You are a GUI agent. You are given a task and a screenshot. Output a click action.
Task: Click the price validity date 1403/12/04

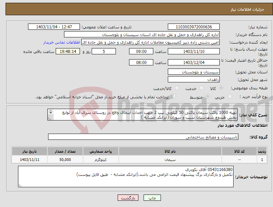[x=194, y=62]
